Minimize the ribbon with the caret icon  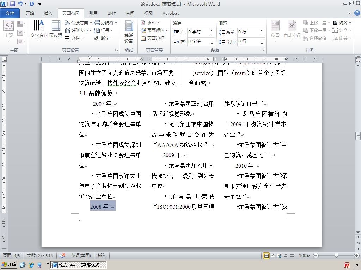point(349,13)
